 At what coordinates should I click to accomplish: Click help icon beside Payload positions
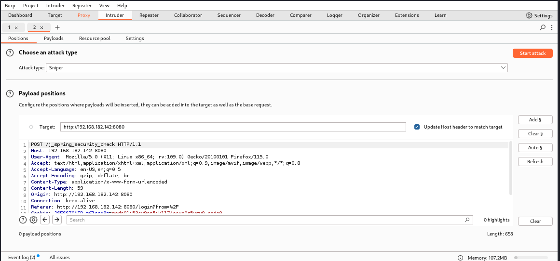coord(10,93)
